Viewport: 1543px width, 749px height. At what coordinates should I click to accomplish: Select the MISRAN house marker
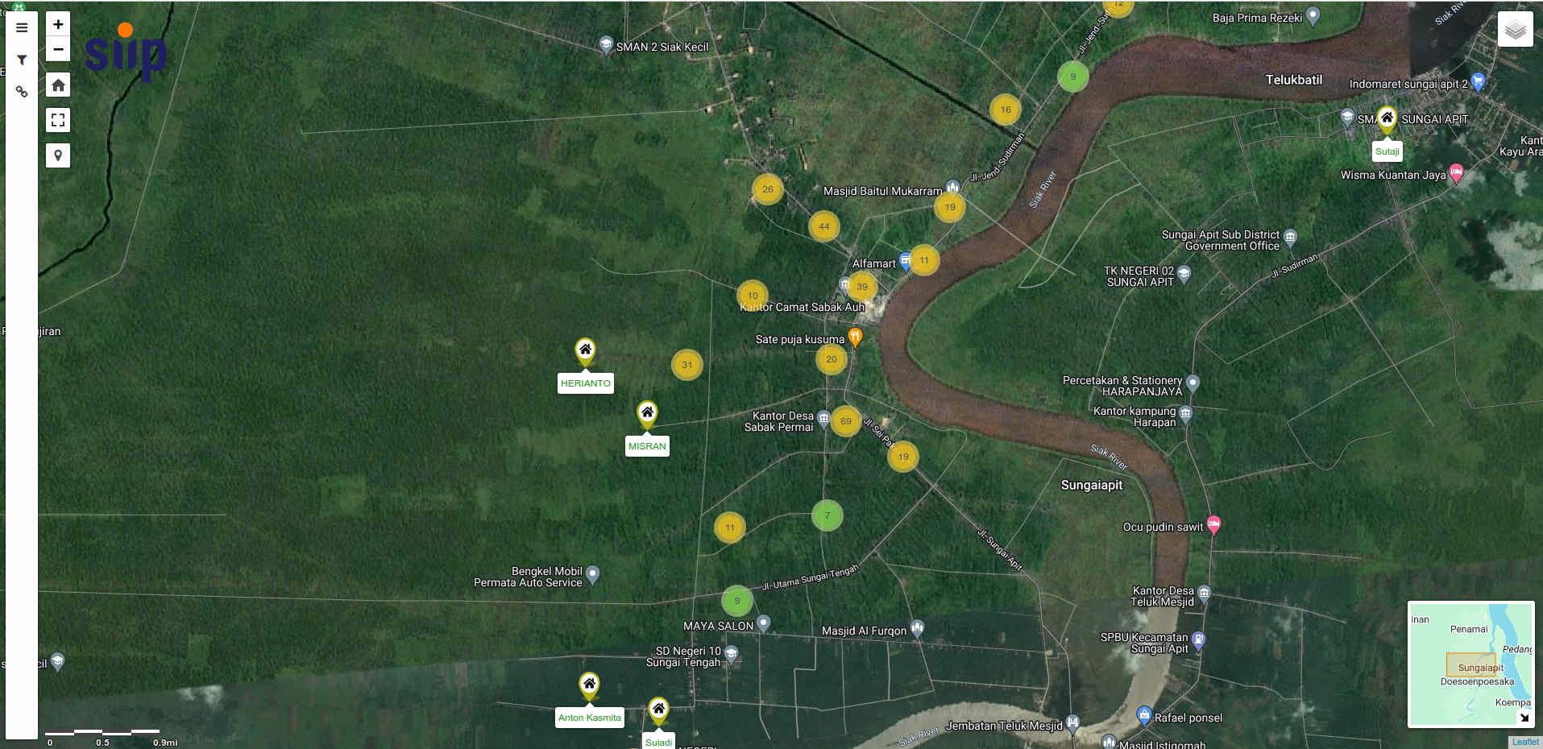click(647, 414)
